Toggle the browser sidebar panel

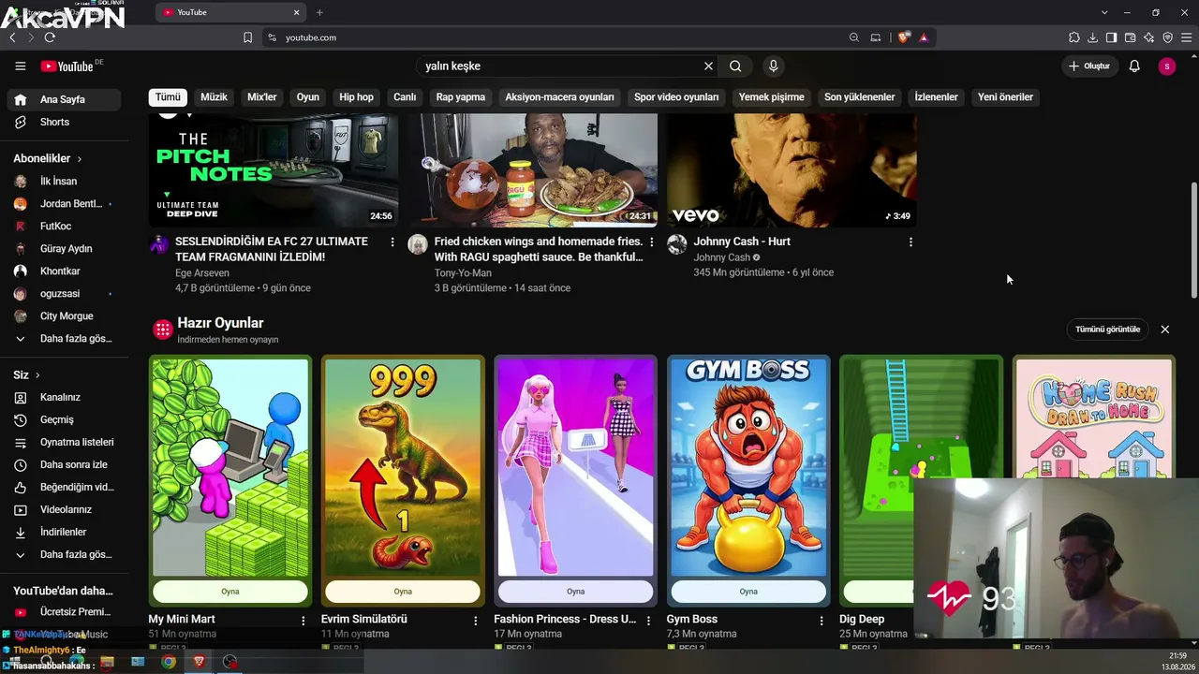pos(1111,37)
